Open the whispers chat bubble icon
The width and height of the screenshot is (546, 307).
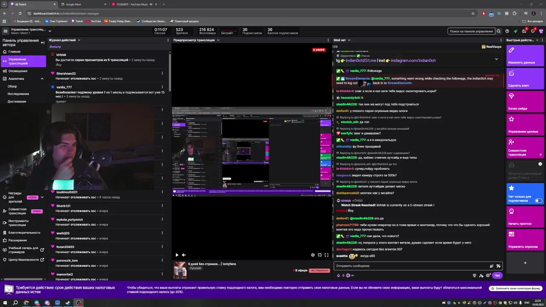pos(533,31)
